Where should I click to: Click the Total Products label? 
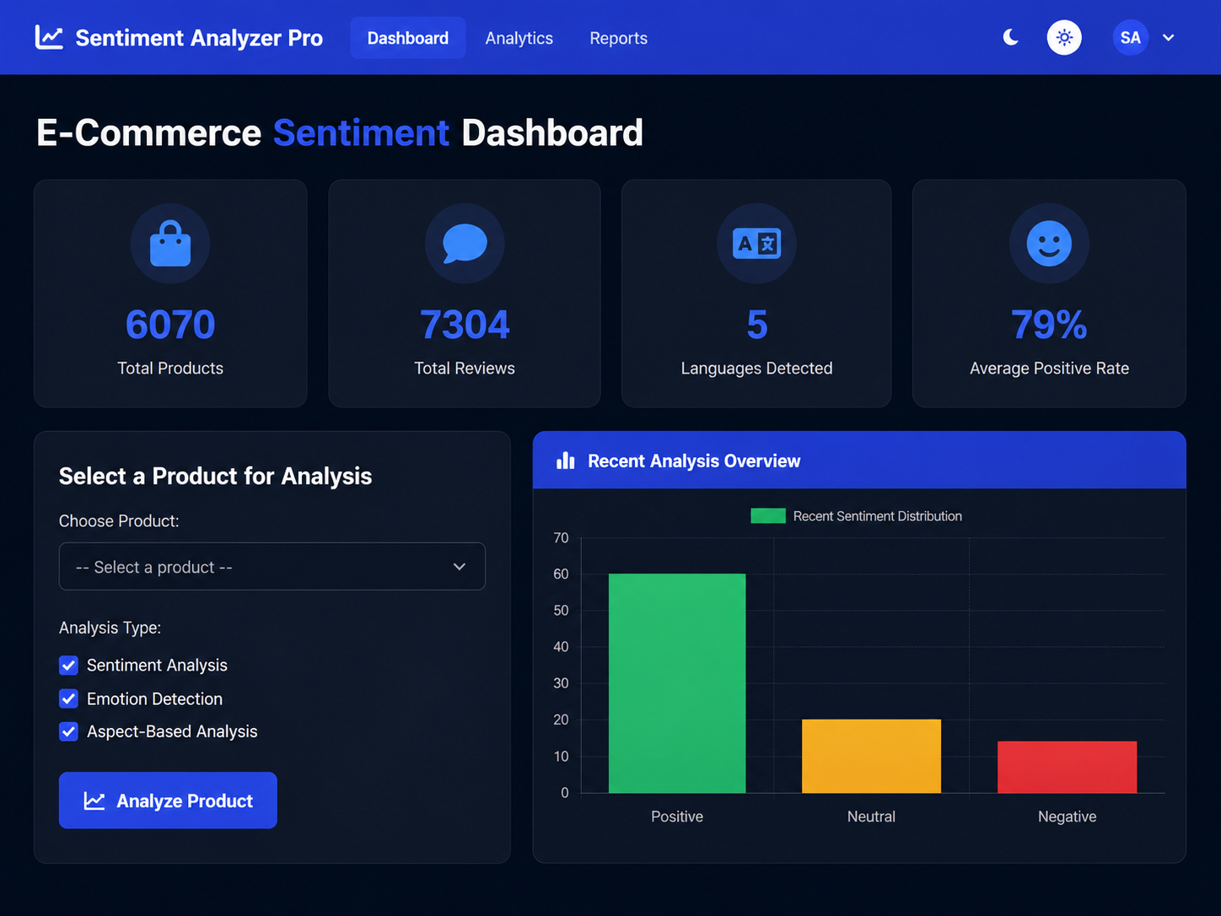point(170,369)
